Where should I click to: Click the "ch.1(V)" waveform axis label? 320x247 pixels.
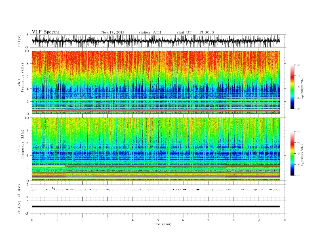point(19,41)
